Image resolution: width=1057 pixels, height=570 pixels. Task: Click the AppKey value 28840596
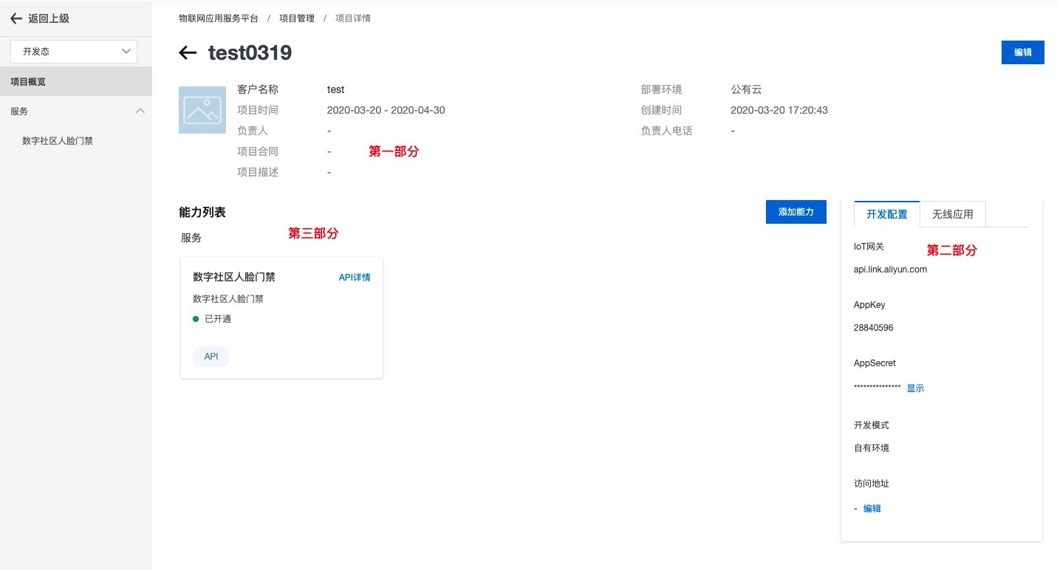point(874,328)
